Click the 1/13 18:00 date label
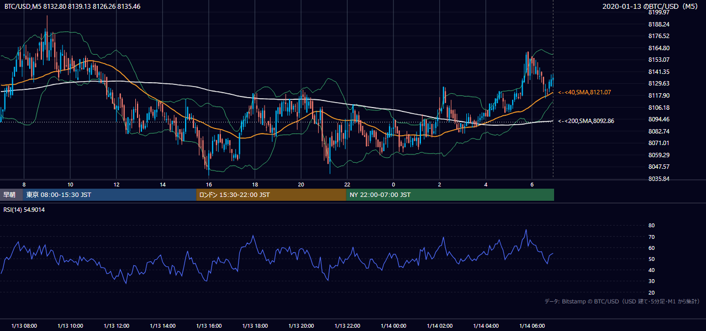This screenshot has width=706, height=331. pyautogui.click(x=255, y=325)
